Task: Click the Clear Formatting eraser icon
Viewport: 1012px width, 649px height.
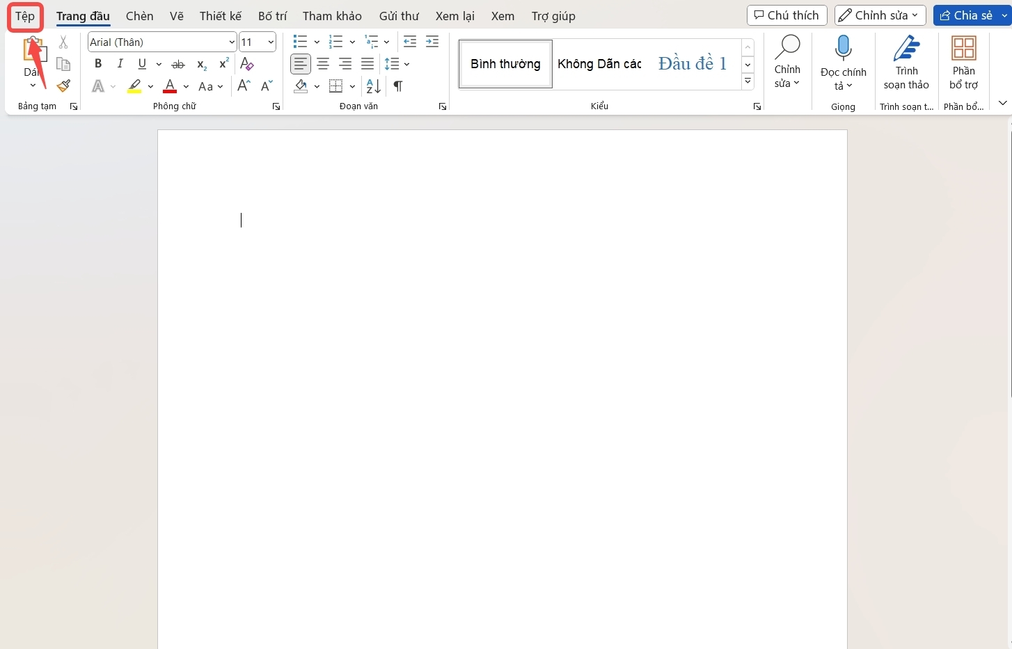Action: [x=246, y=64]
